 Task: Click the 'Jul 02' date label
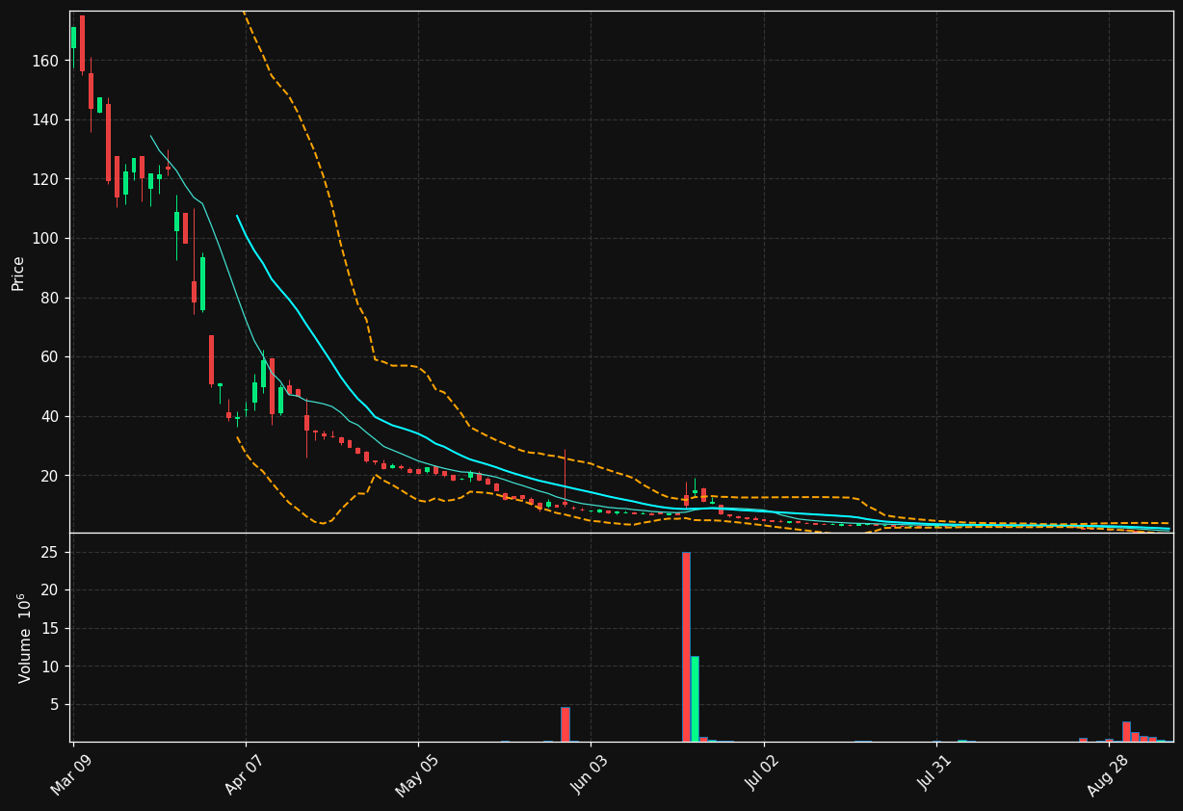point(763,773)
